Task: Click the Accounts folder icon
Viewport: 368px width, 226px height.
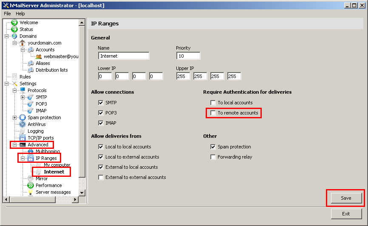Action: [31, 50]
